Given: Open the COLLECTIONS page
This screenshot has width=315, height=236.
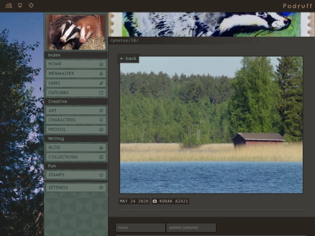Looking at the screenshot, I should (76, 157).
